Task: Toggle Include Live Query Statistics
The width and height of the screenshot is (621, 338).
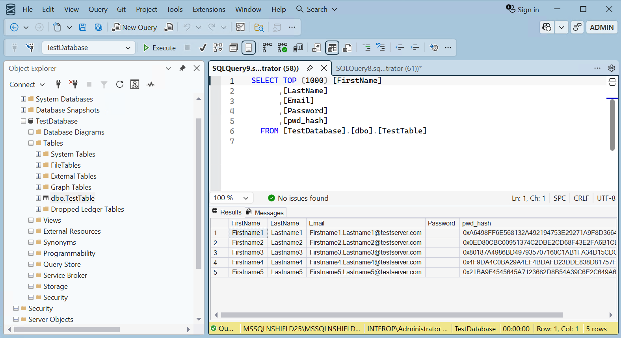Action: [x=283, y=48]
